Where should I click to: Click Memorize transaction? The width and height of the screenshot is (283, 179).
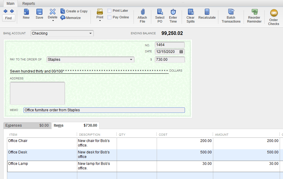point(71,18)
